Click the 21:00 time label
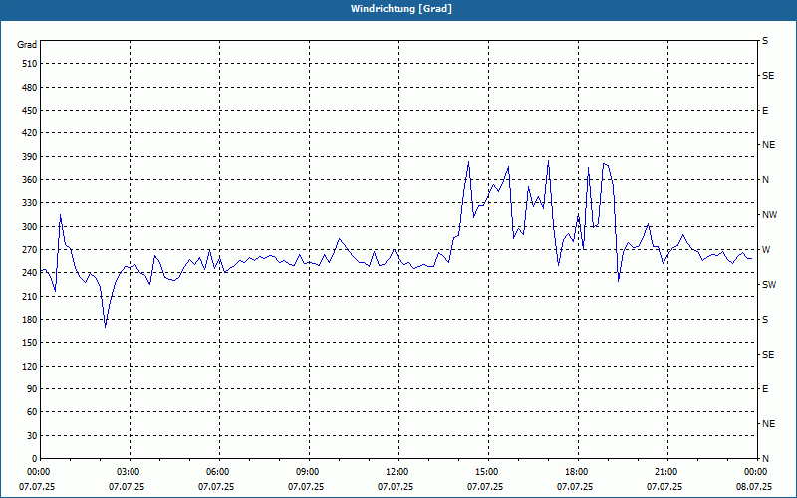 tap(666, 472)
